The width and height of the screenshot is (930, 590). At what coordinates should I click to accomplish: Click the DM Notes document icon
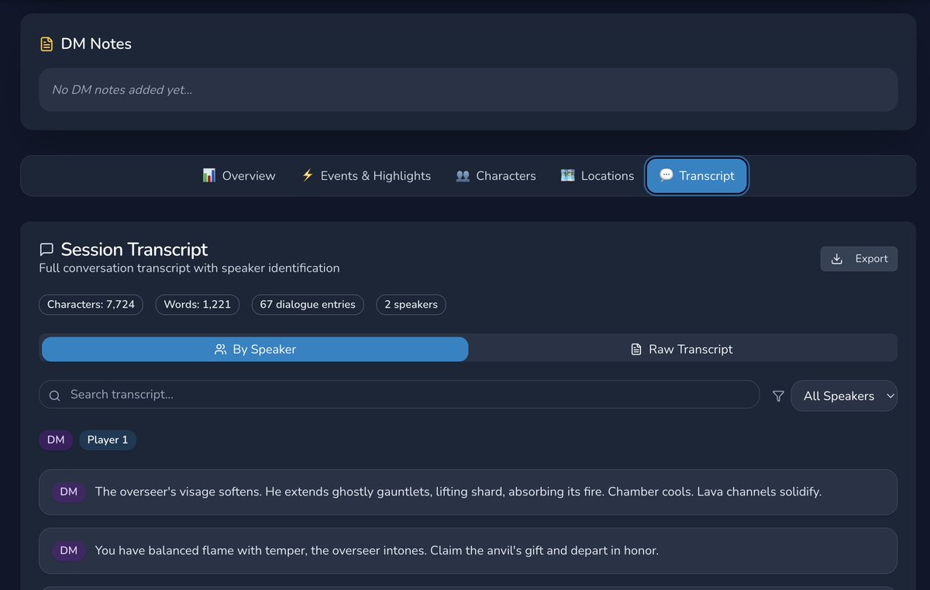[46, 43]
